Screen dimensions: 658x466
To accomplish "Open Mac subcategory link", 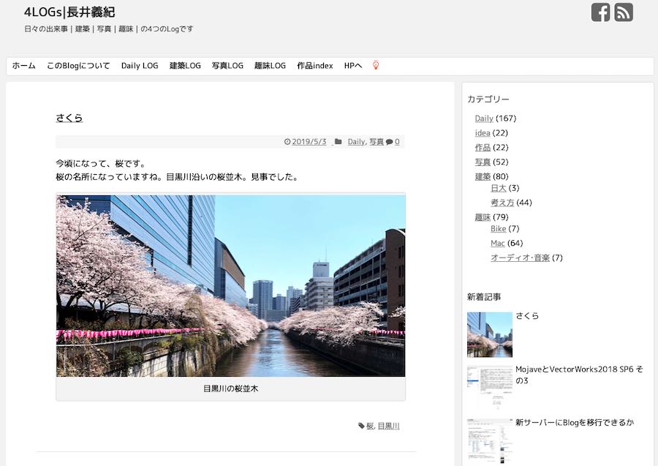I will [498, 244].
